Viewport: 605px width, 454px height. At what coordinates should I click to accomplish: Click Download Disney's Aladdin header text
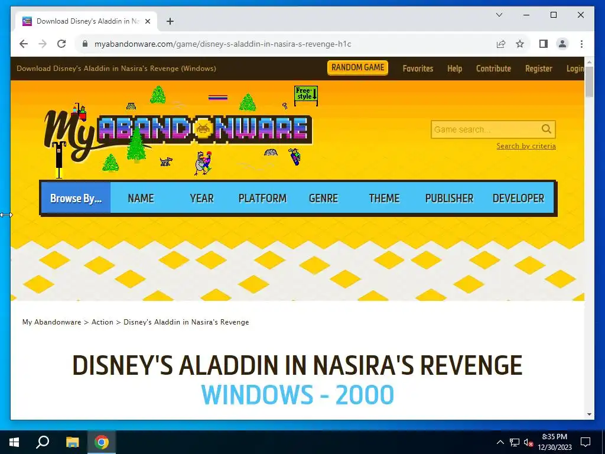116,69
